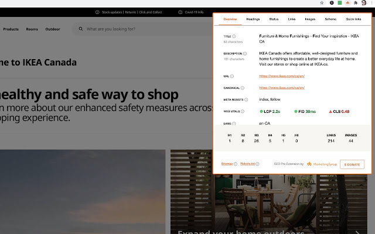Open the orange SEO Pro extension icon
The height and width of the screenshot is (234, 375).
347,3
